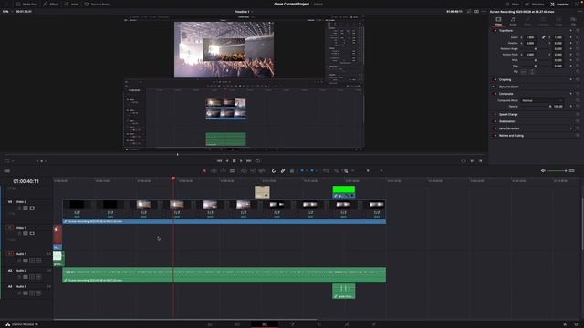Viewport: 584px width, 328px height.
Task: Open the Effects panel
Action: coord(51,4)
